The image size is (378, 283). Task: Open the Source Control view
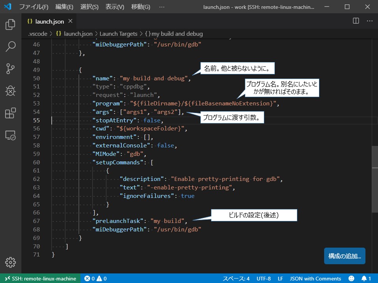click(x=10, y=68)
